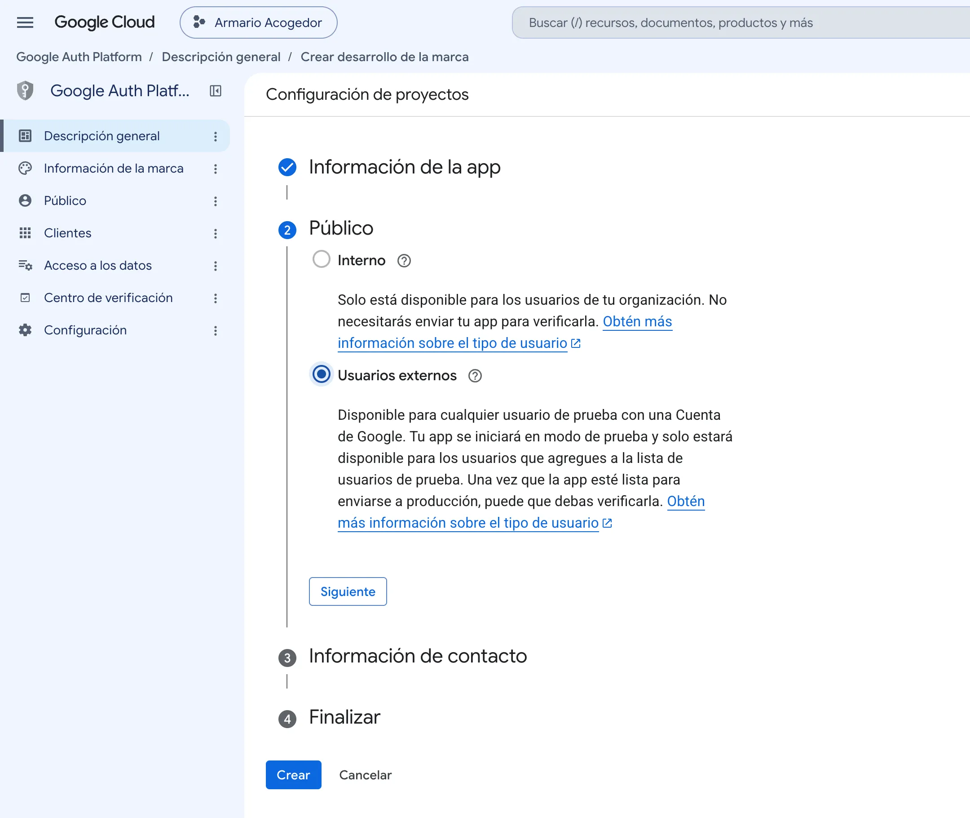This screenshot has width=970, height=818.
Task: Expand the Información de la app step
Action: coord(405,167)
